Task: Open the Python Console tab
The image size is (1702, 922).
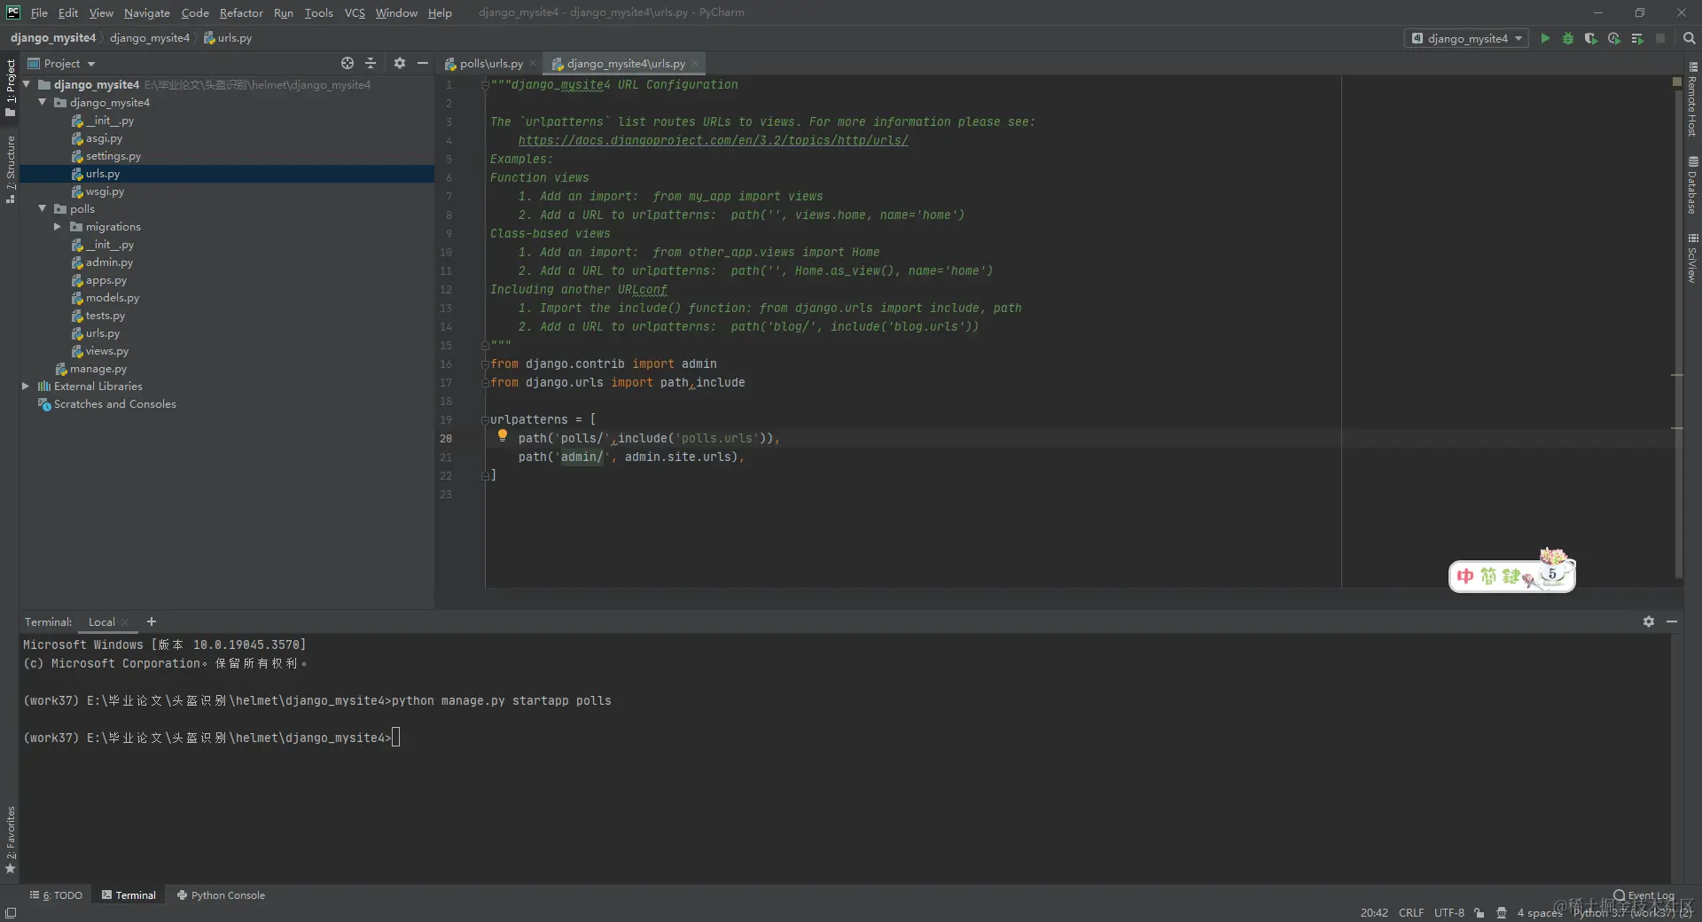Action: point(221,895)
